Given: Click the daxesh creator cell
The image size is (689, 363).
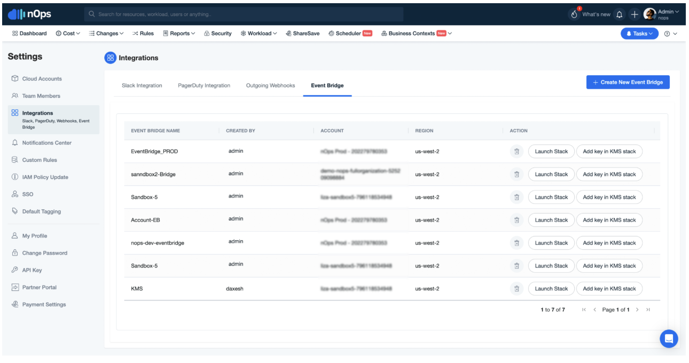Looking at the screenshot, I should click(234, 289).
